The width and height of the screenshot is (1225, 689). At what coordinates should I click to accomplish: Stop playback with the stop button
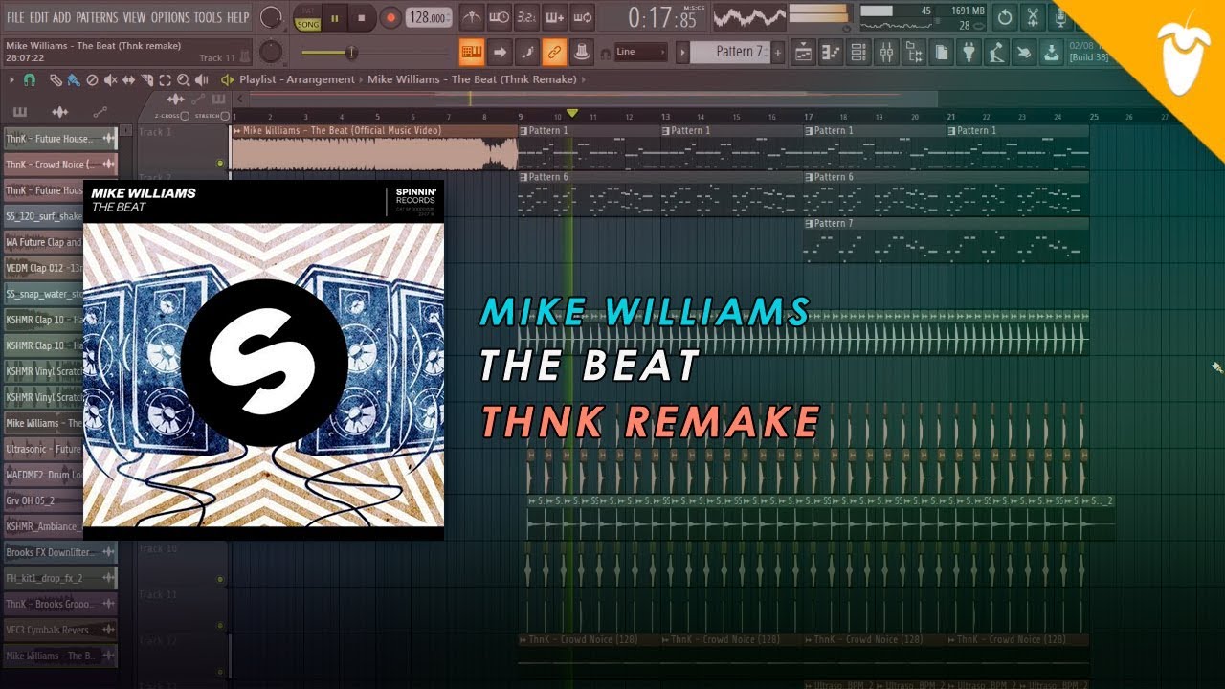tap(362, 17)
